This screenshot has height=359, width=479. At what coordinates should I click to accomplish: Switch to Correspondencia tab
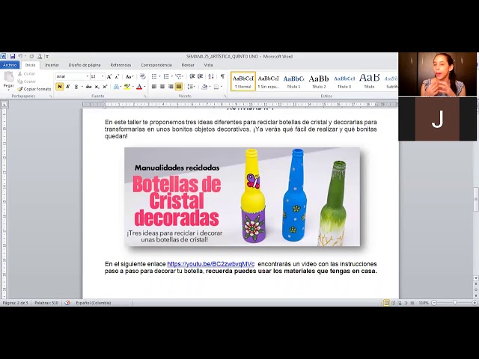pyautogui.click(x=156, y=65)
